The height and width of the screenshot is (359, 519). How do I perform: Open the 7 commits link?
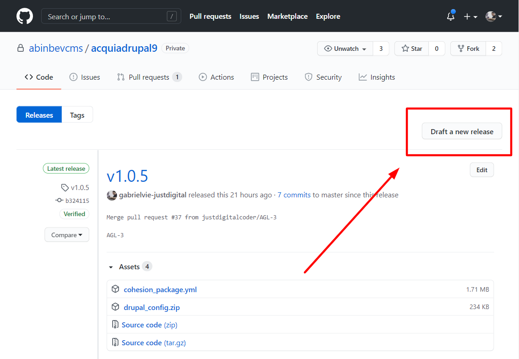click(294, 195)
